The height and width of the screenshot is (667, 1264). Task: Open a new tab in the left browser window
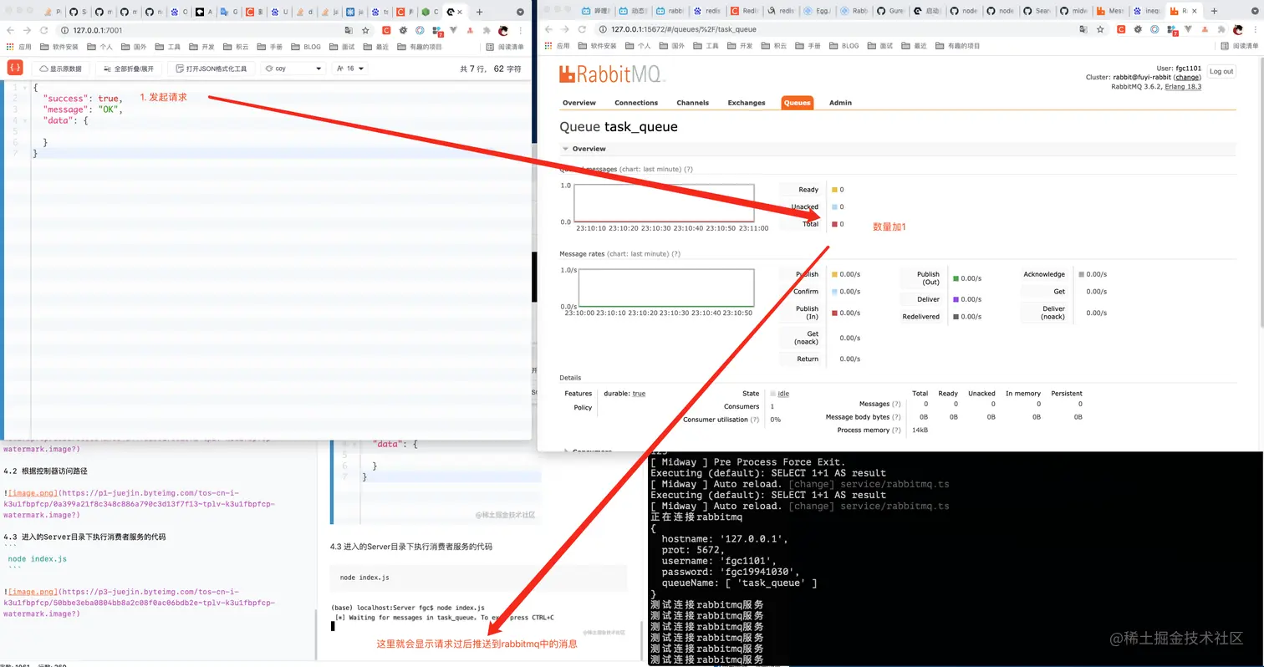(x=479, y=12)
